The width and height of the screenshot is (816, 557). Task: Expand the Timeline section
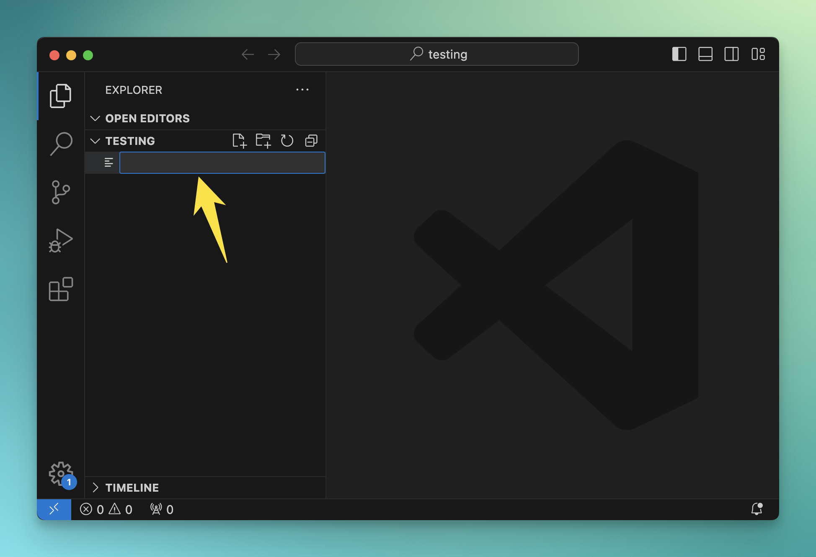click(x=96, y=487)
